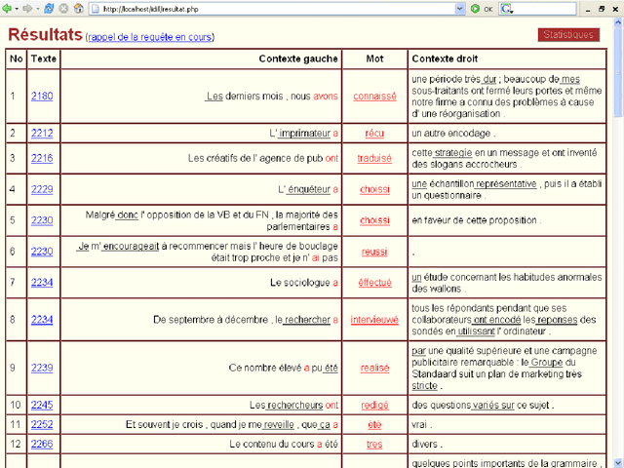Open text link 2180
The image size is (624, 468).
(x=42, y=96)
